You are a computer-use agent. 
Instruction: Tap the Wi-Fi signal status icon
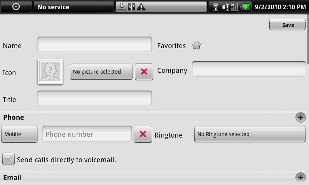[x=216, y=7]
